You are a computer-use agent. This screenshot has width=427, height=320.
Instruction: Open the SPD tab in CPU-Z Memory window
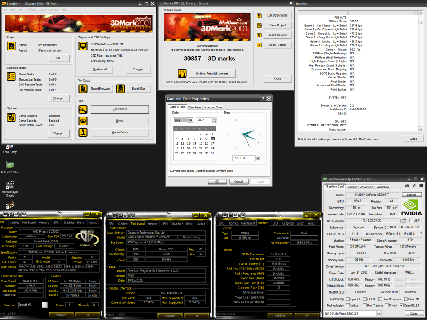pyautogui.click(x=275, y=223)
